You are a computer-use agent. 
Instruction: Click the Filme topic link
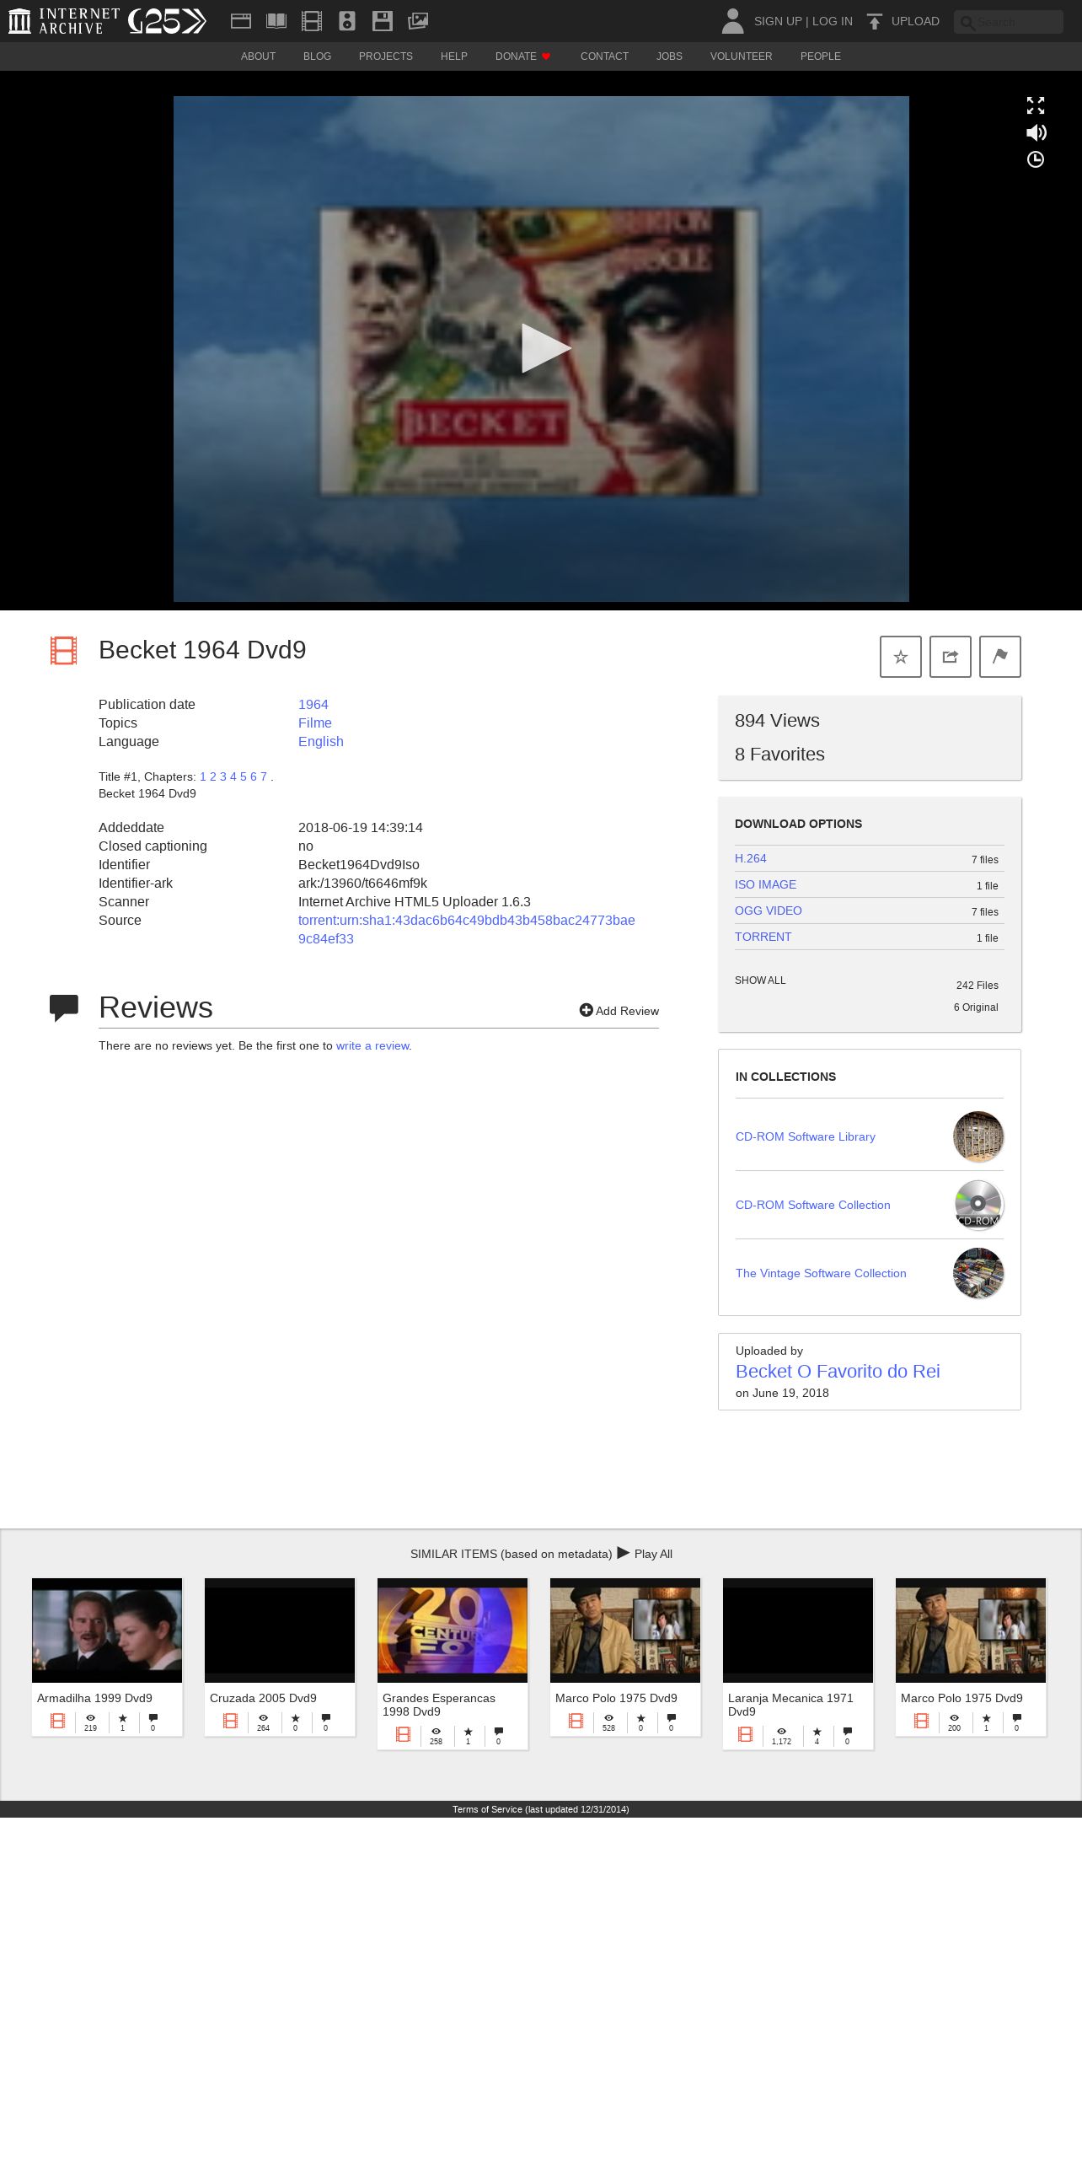[315, 723]
